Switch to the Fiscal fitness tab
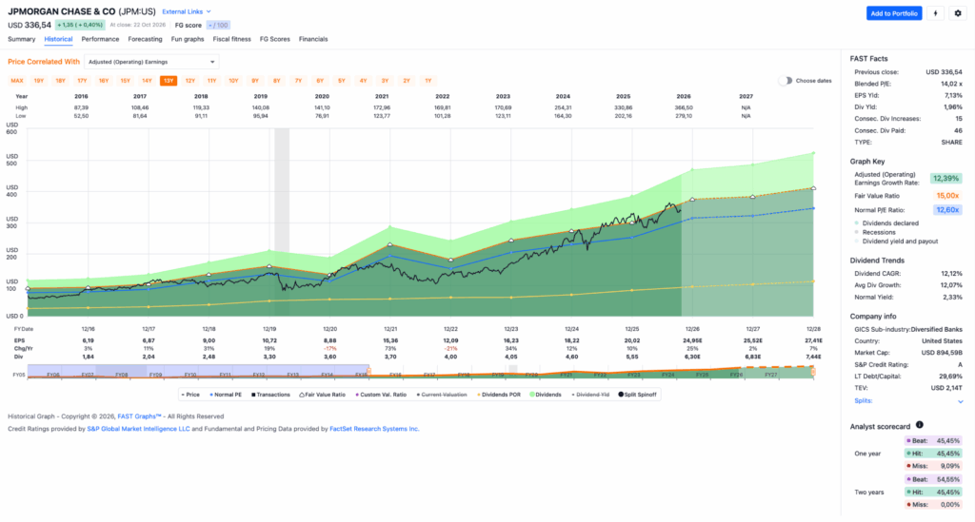 tap(232, 39)
